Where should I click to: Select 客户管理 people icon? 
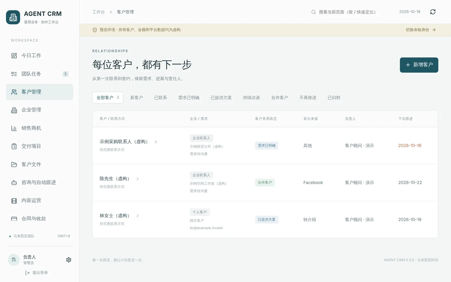[14, 92]
